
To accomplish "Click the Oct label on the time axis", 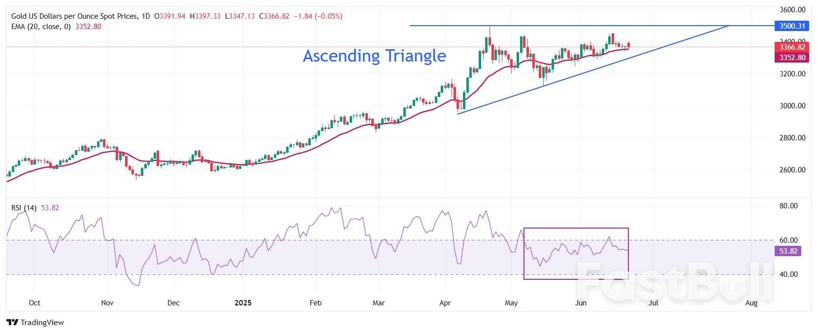I will 34,302.
